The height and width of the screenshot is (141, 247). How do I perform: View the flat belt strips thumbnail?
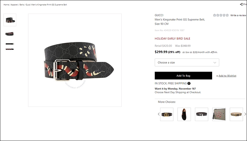pyautogui.click(x=10, y=47)
